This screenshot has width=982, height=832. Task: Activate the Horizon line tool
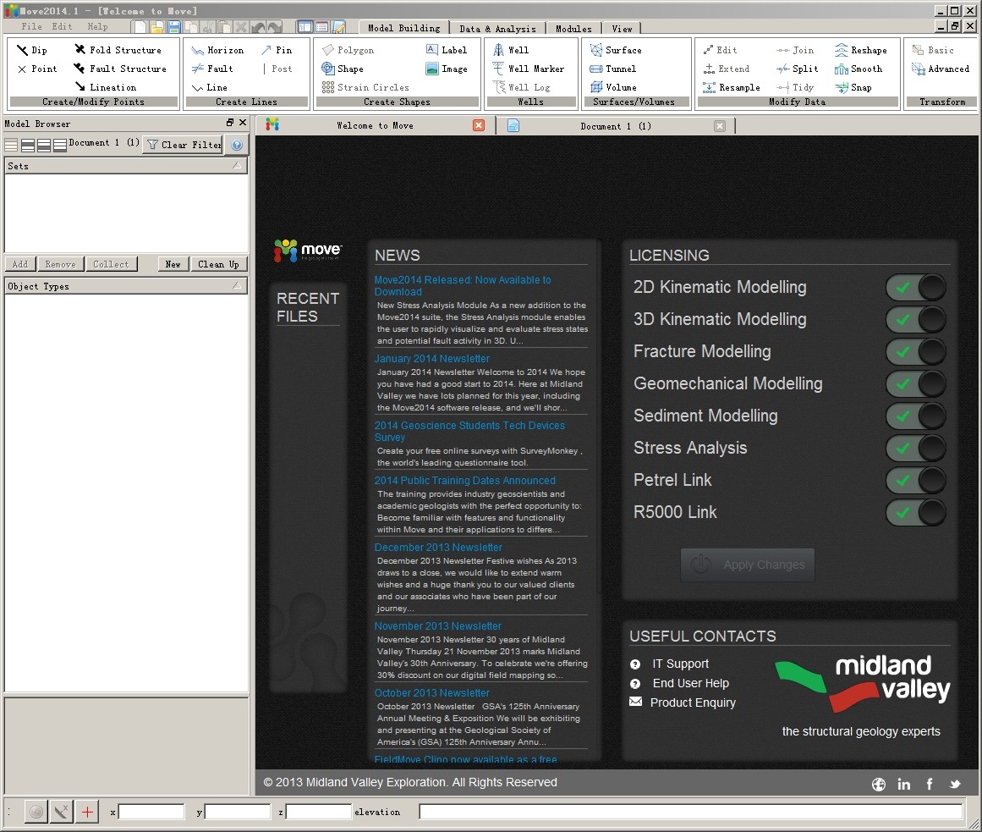[x=217, y=50]
